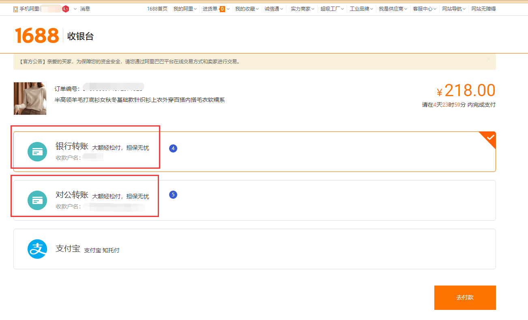
Task: Click the orange 0 badge next to 进货单
Action: 222,9
